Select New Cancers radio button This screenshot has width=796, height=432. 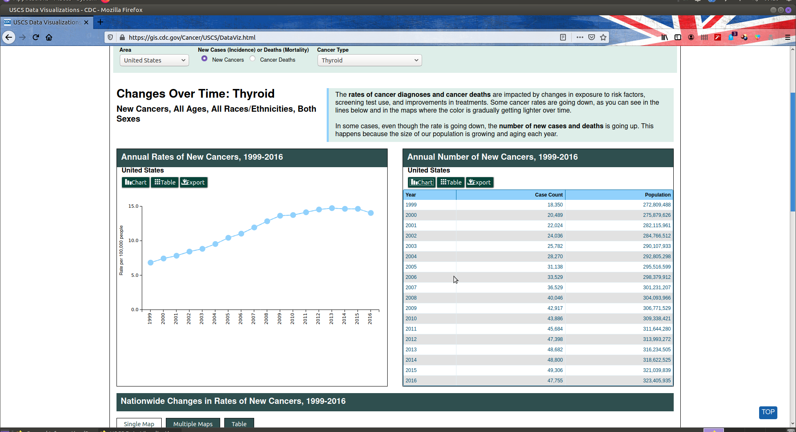coord(204,59)
